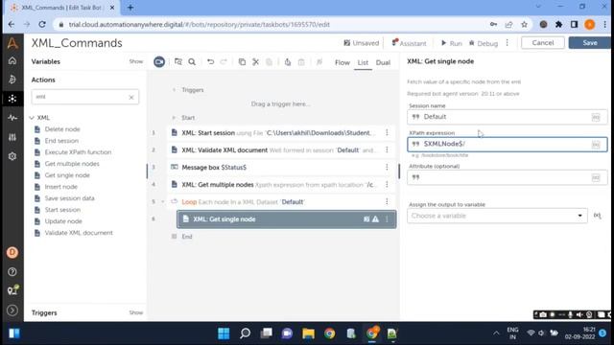This screenshot has width=614, height=345.
Task: Open the Choose a variable dropdown
Action: tap(497, 216)
